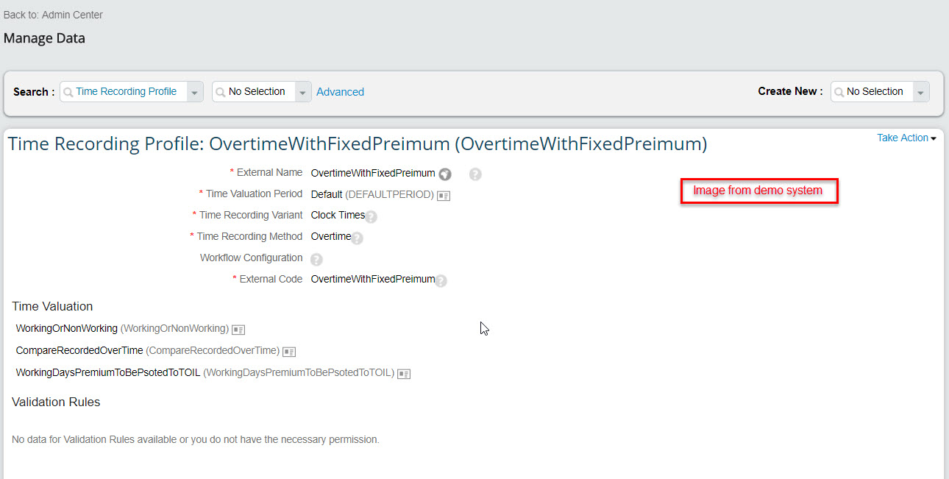Open Time Recording Profile search dropdown arrow
The width and height of the screenshot is (949, 479).
point(195,92)
